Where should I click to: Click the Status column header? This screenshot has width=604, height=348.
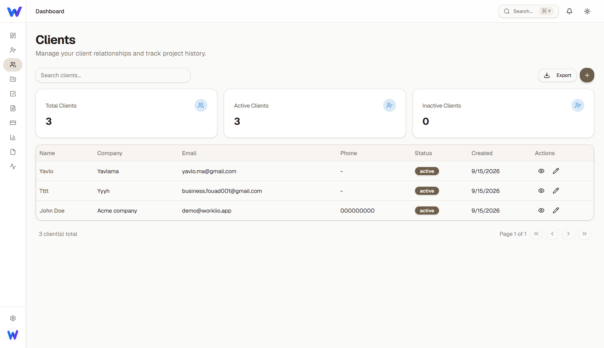(x=423, y=153)
